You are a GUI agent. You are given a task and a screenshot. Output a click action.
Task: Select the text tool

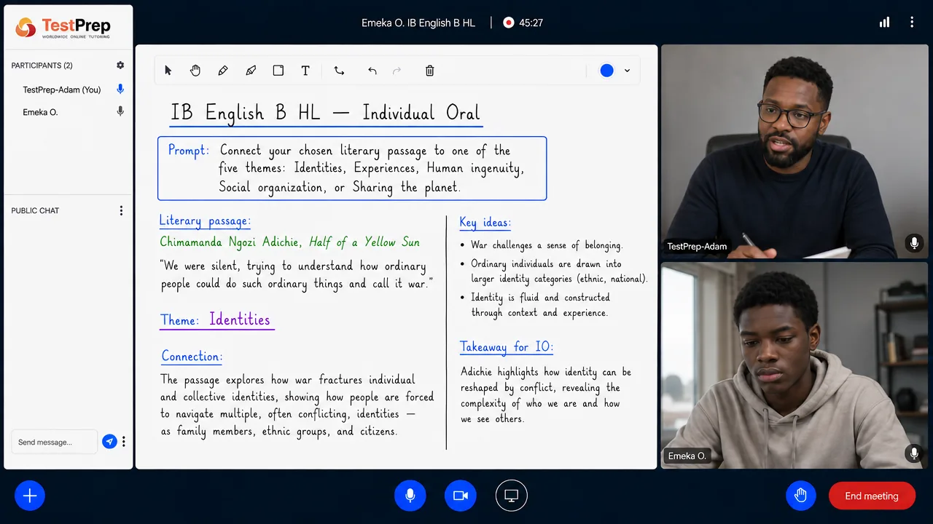tap(305, 71)
